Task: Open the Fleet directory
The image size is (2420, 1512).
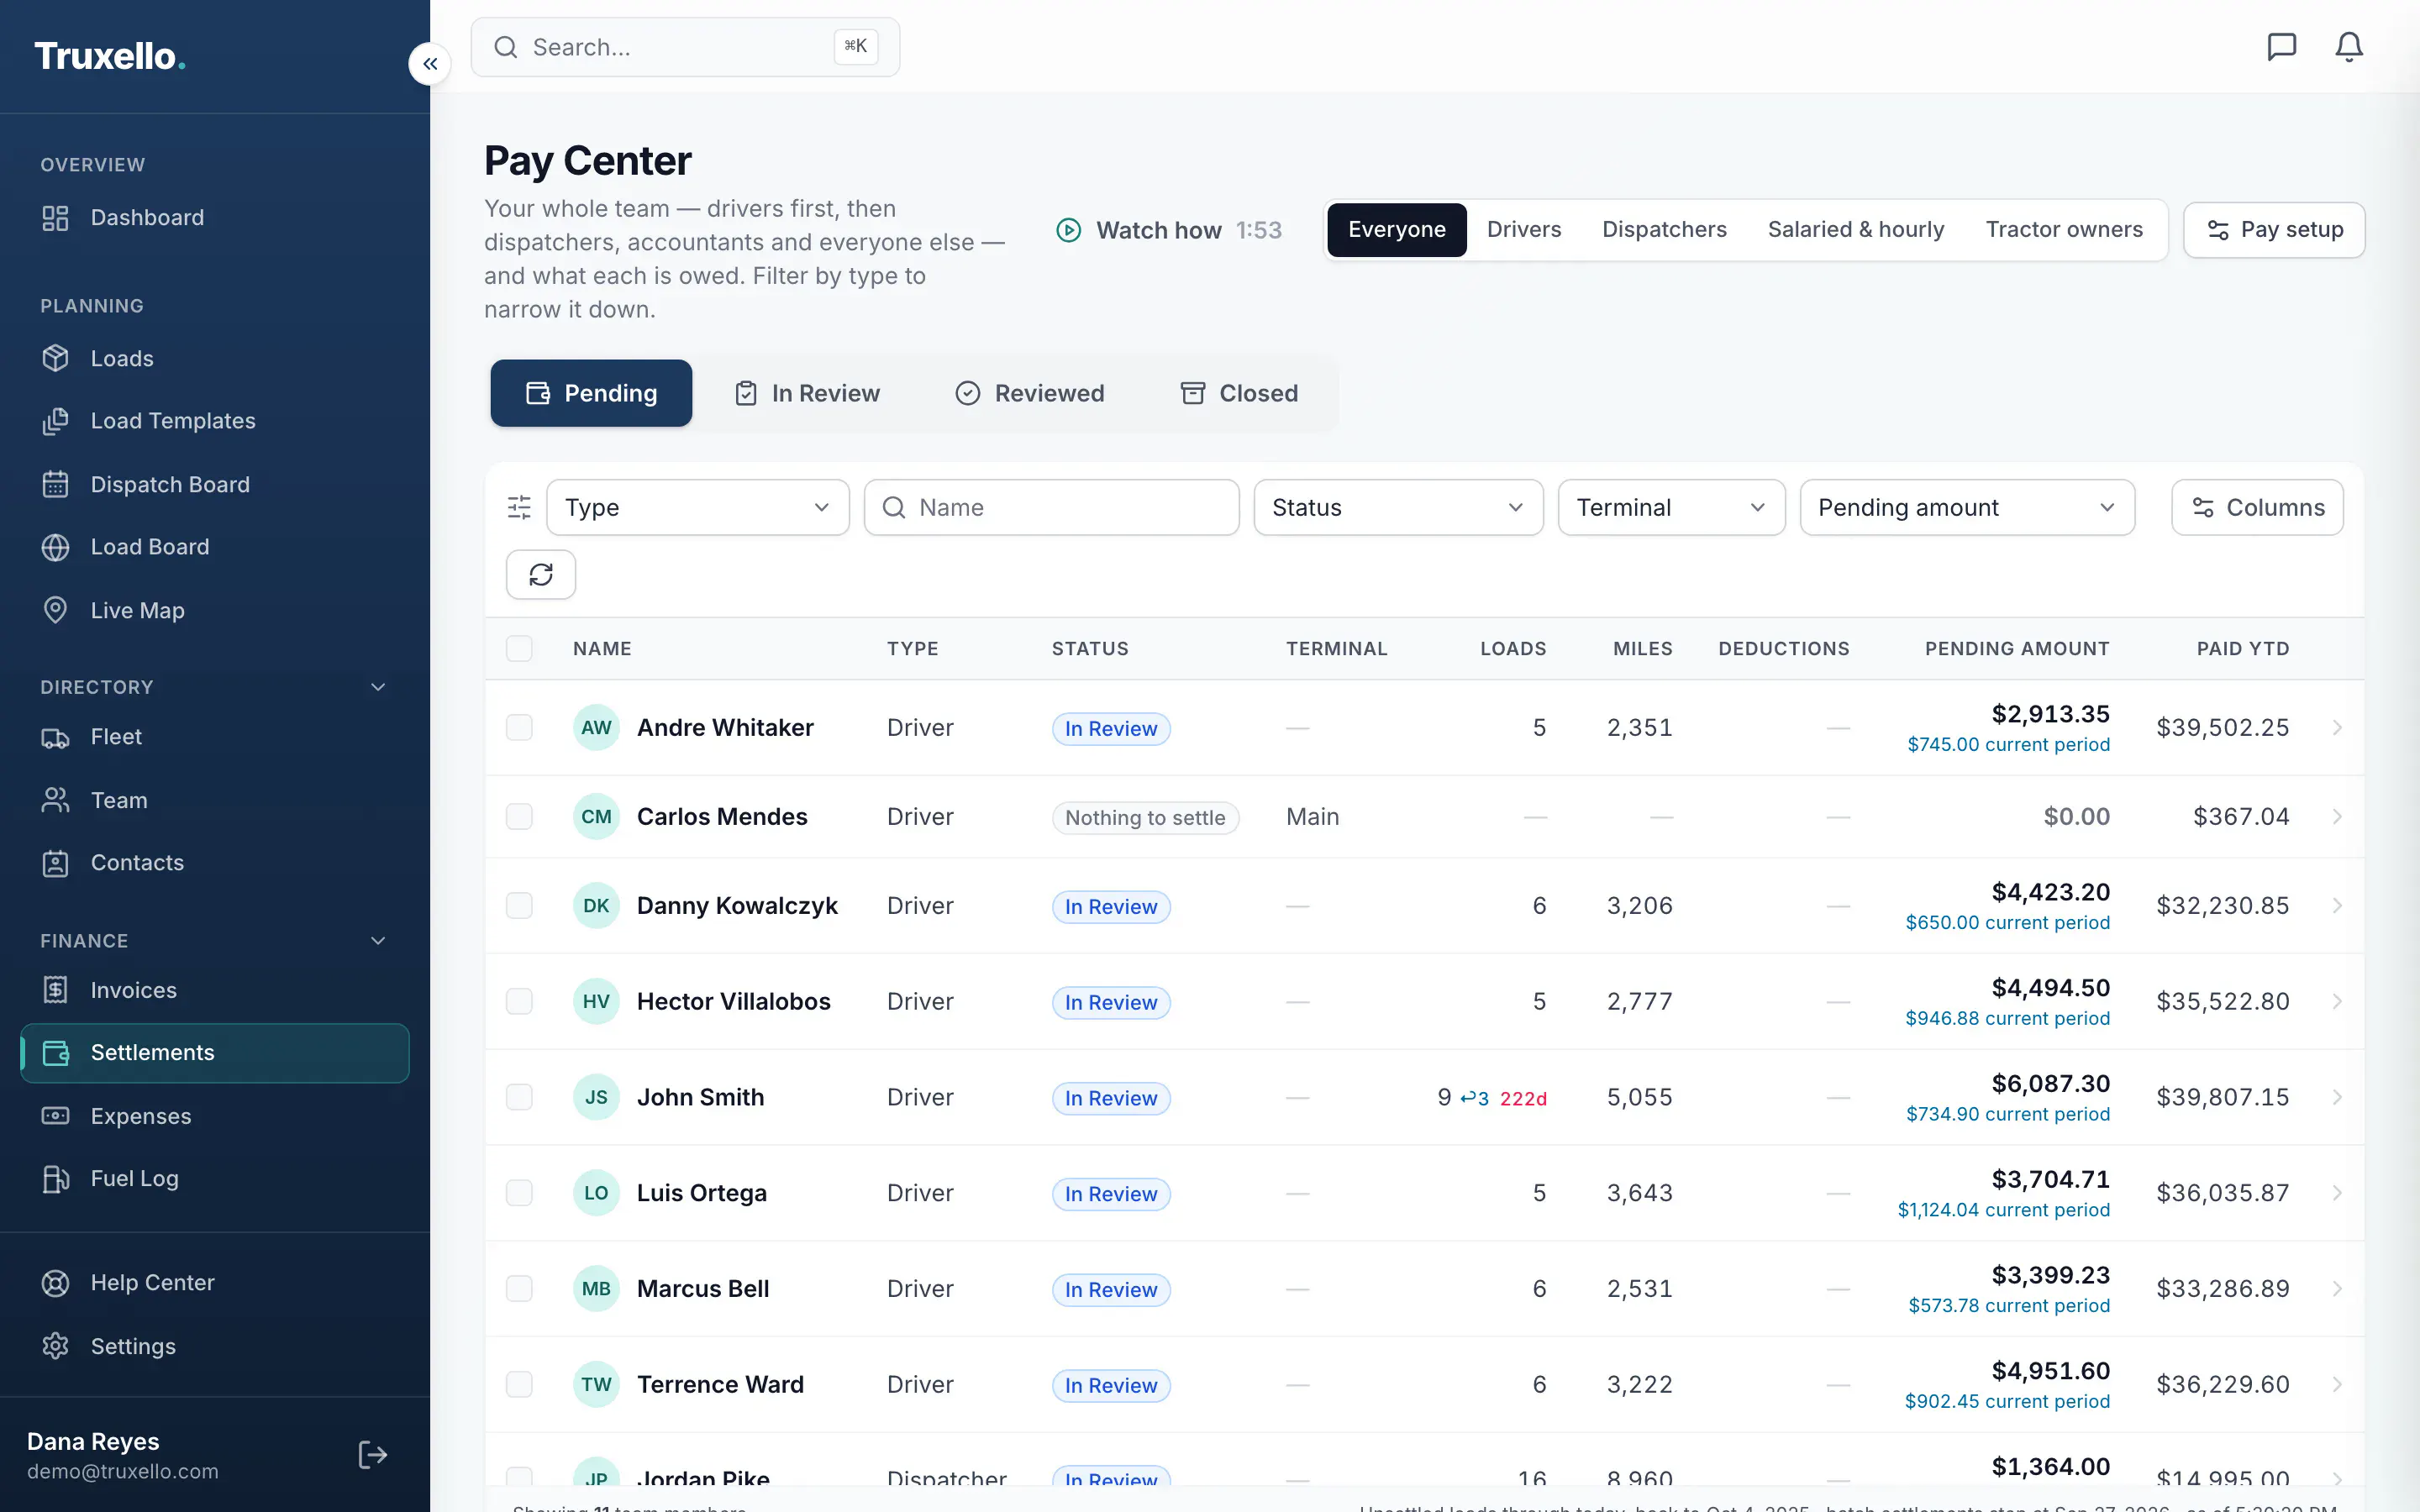Action: (215, 737)
